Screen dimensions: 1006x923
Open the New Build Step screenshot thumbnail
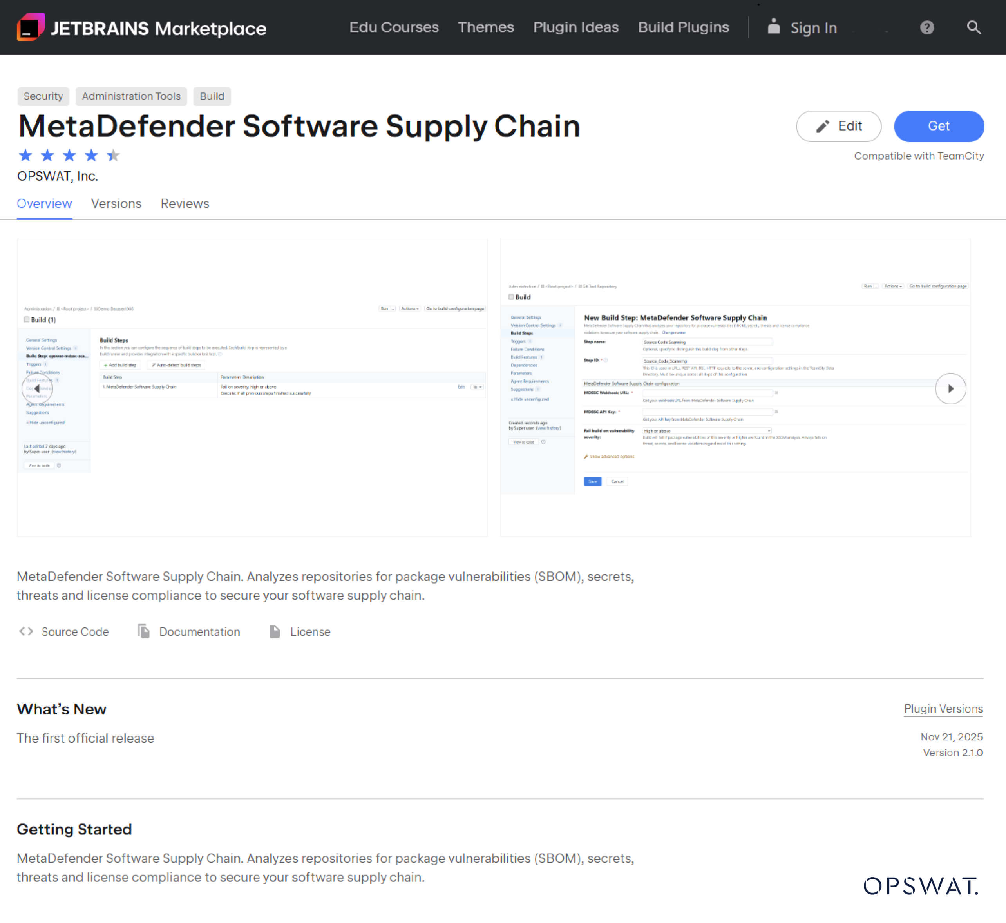click(x=735, y=388)
